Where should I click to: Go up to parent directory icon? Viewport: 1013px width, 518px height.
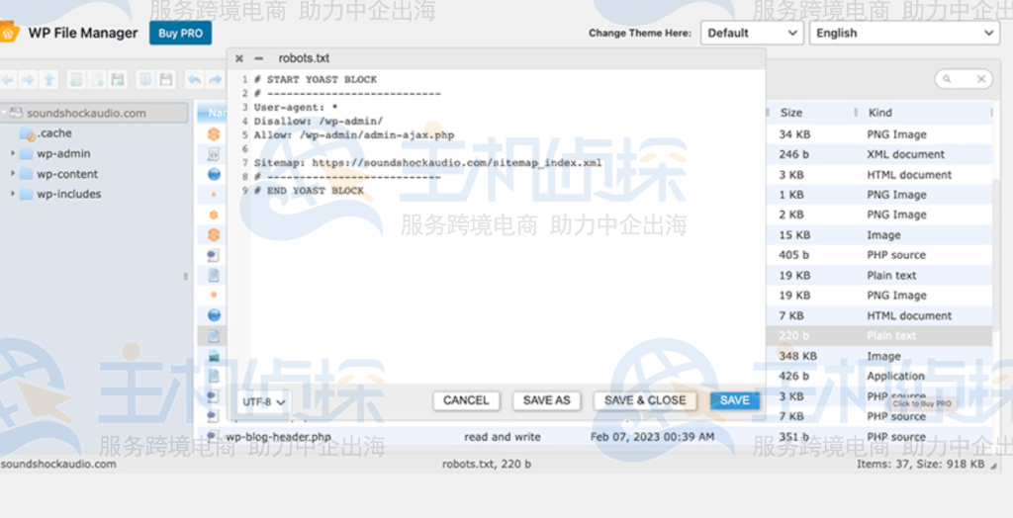click(x=48, y=79)
